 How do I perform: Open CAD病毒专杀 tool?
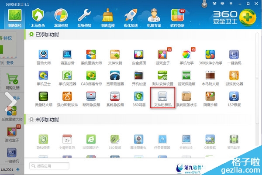pos(91,78)
